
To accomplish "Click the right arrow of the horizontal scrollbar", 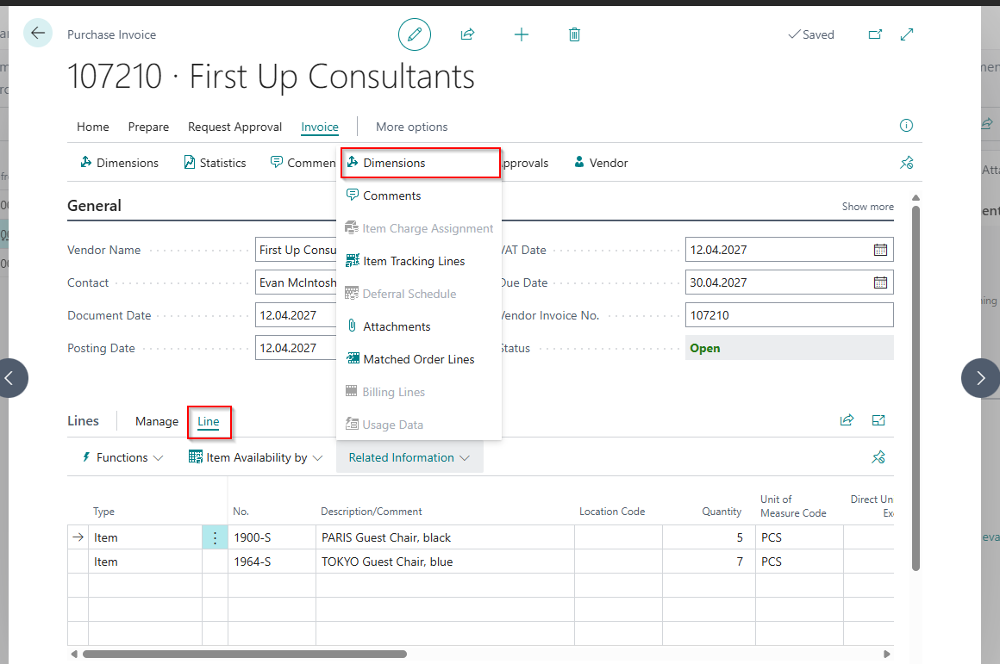I will click(x=886, y=654).
